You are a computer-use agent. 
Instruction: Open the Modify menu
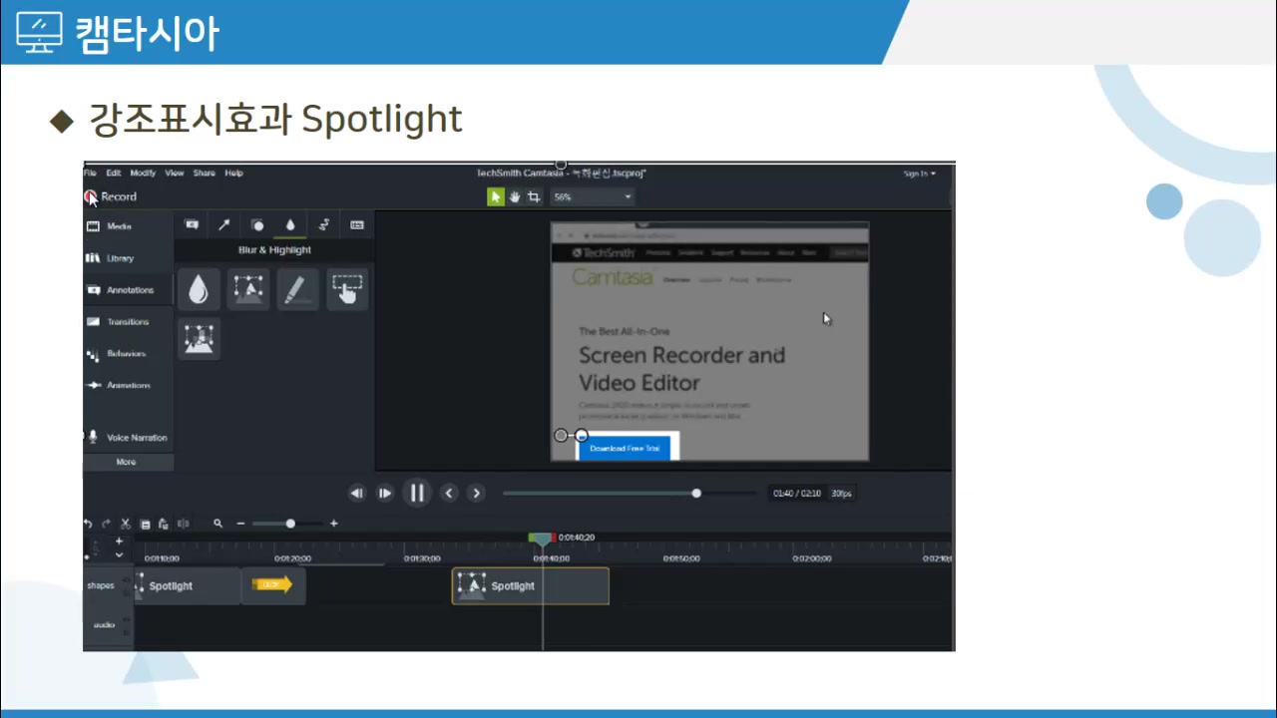pos(143,174)
